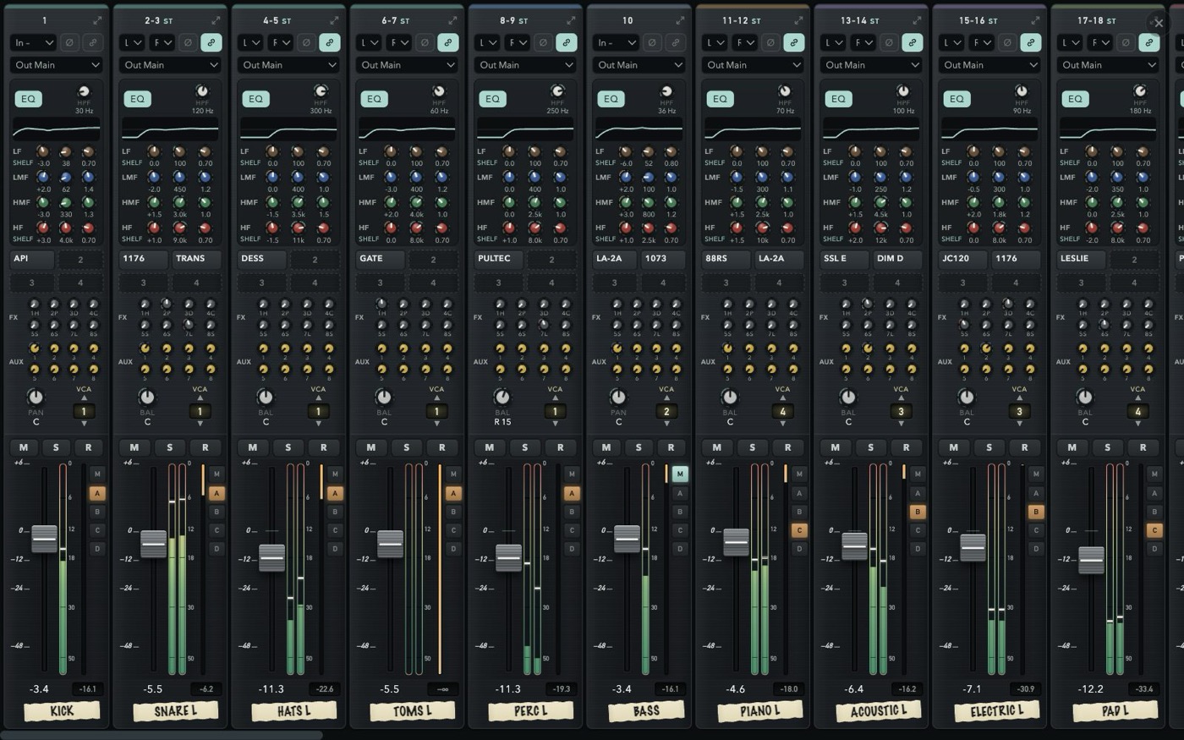Open the L input dropdown on channel 4-5 ST
Viewport: 1184px width, 740px height.
249,42
